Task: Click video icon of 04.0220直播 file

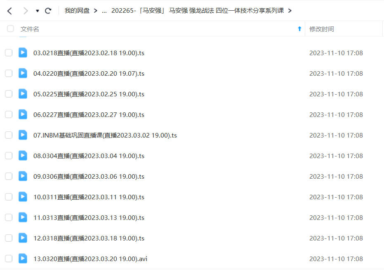Action: coord(23,73)
